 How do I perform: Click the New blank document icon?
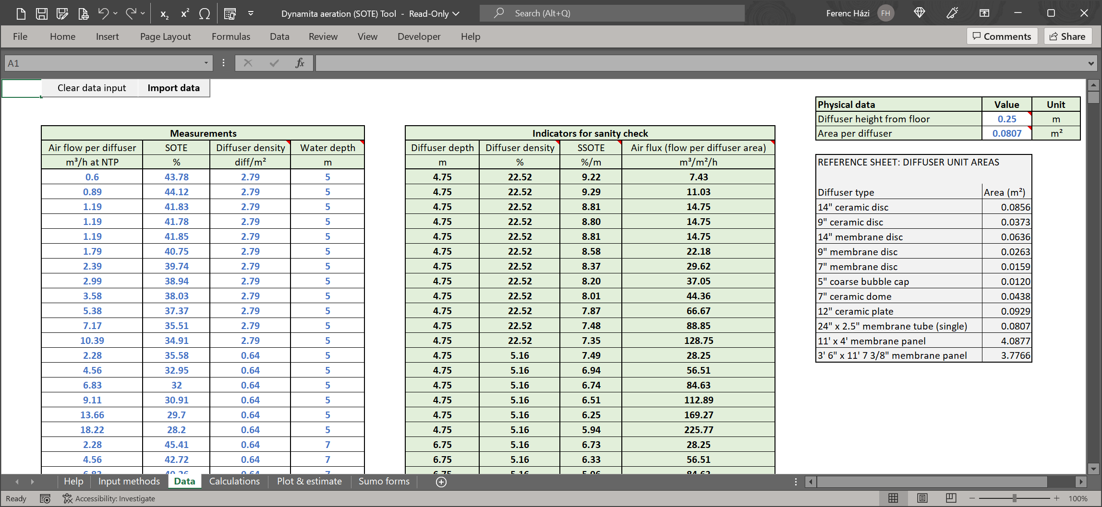pyautogui.click(x=21, y=13)
